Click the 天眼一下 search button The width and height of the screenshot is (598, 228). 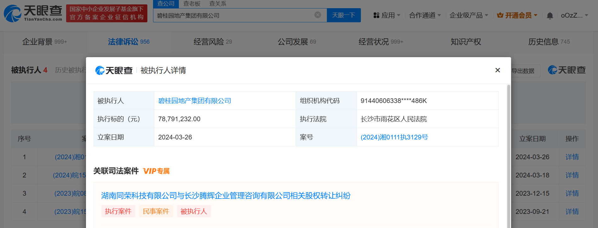pyautogui.click(x=344, y=15)
